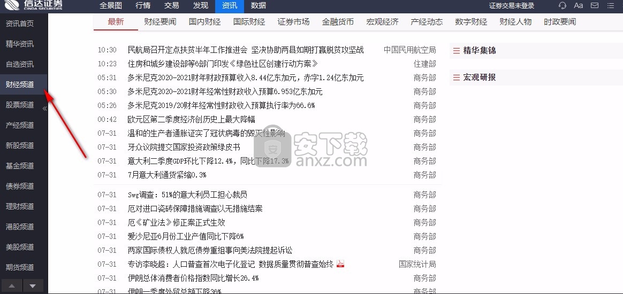Open 基金频道 in sidebar

coord(20,166)
